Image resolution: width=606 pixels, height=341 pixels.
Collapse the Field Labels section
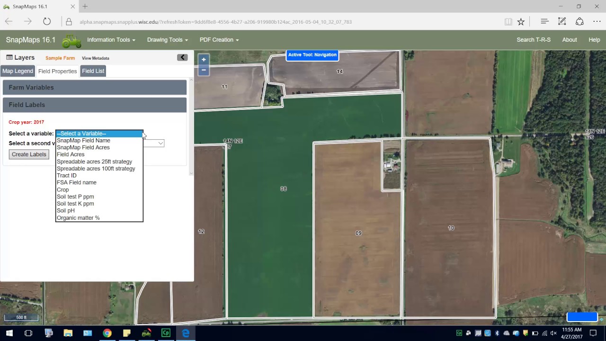click(x=95, y=105)
